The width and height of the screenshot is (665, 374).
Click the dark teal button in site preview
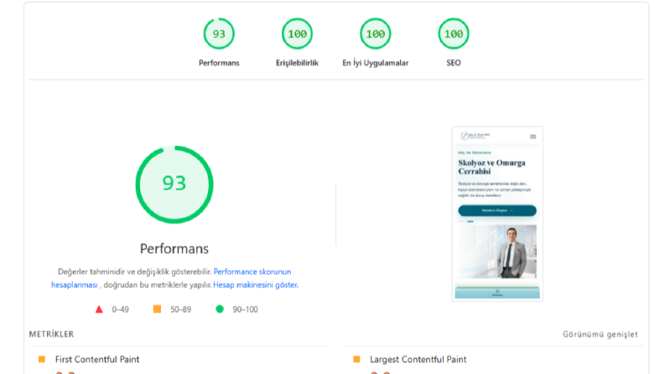point(497,210)
